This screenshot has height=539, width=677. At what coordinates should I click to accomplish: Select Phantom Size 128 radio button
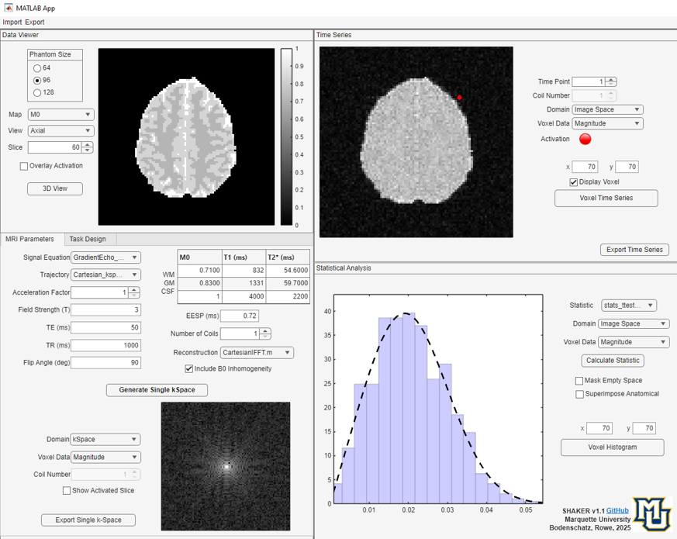tap(37, 92)
